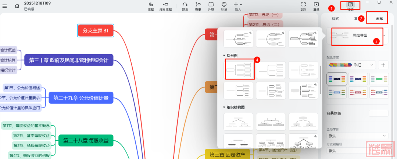Add a boundary with 外框 icon
The image size is (397, 159).
(211, 5)
